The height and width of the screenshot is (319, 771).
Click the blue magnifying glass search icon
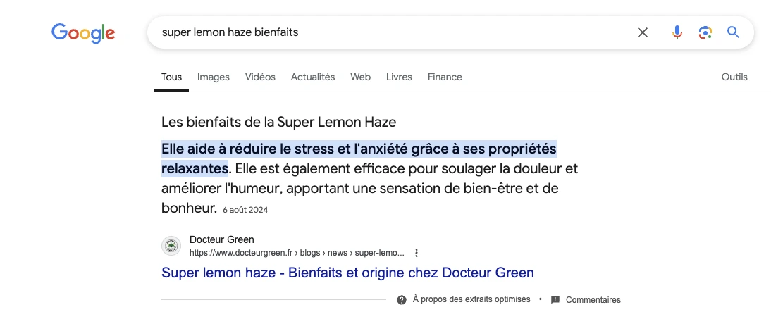[x=733, y=32]
